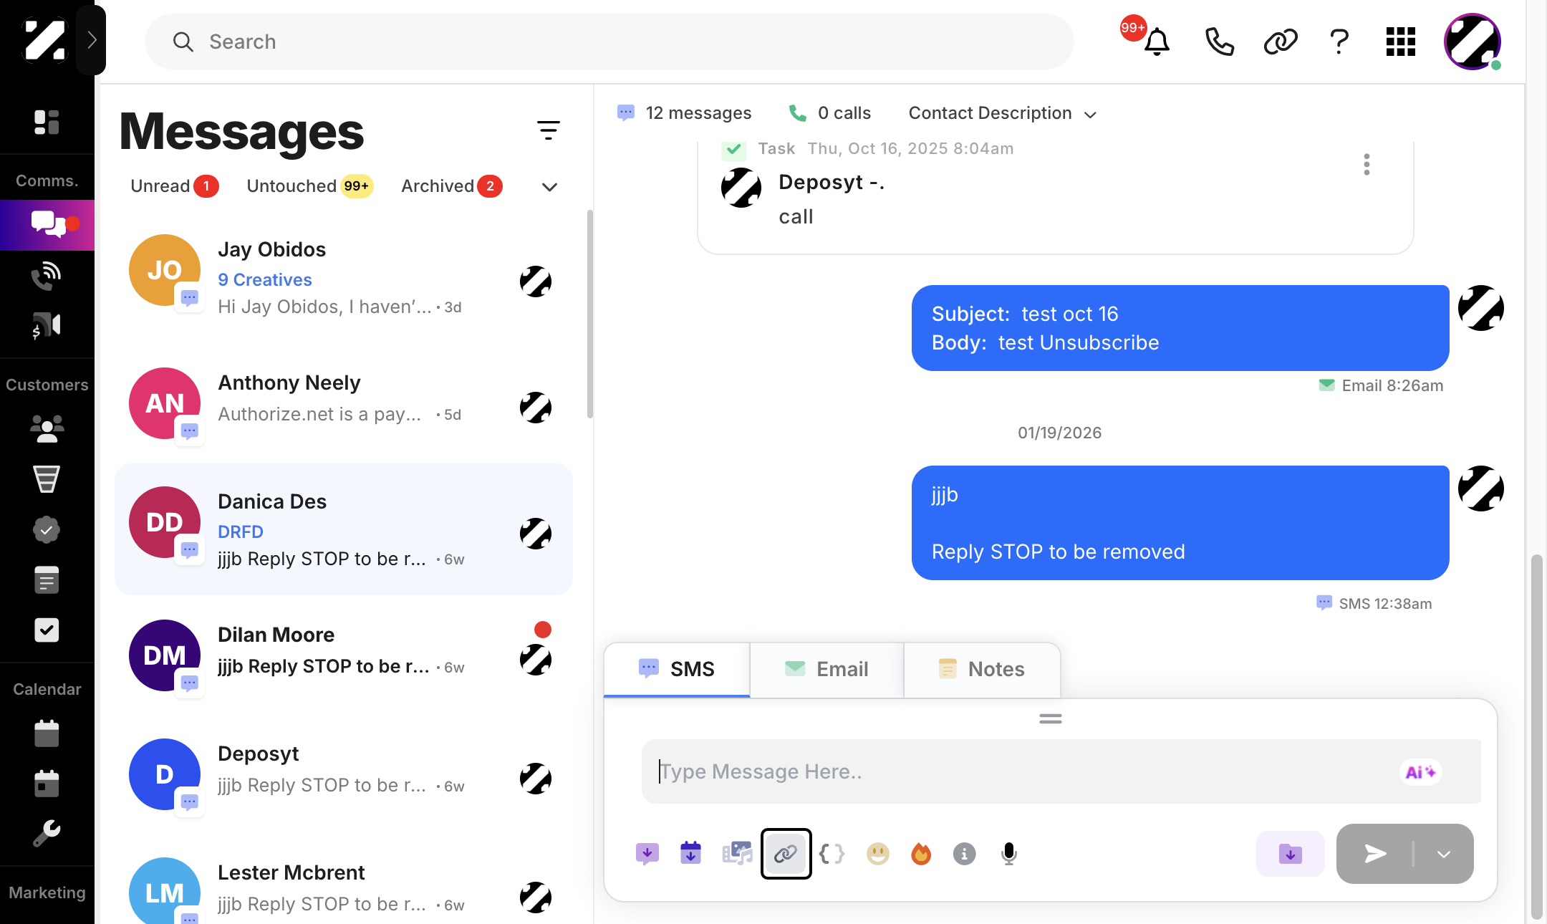Show Untouched messages
This screenshot has width=1547, height=924.
tap(309, 186)
